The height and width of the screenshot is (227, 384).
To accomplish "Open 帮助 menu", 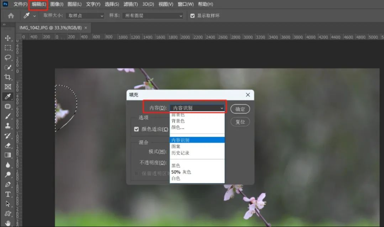I will [x=206, y=4].
